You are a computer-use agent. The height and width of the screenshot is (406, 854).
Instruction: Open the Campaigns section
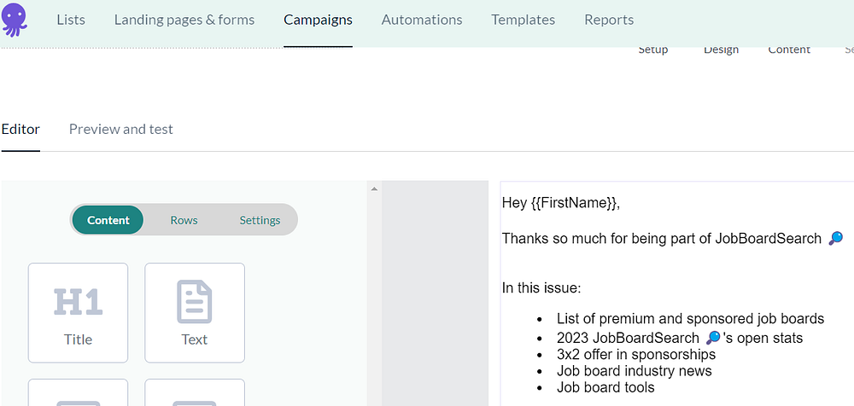318,20
